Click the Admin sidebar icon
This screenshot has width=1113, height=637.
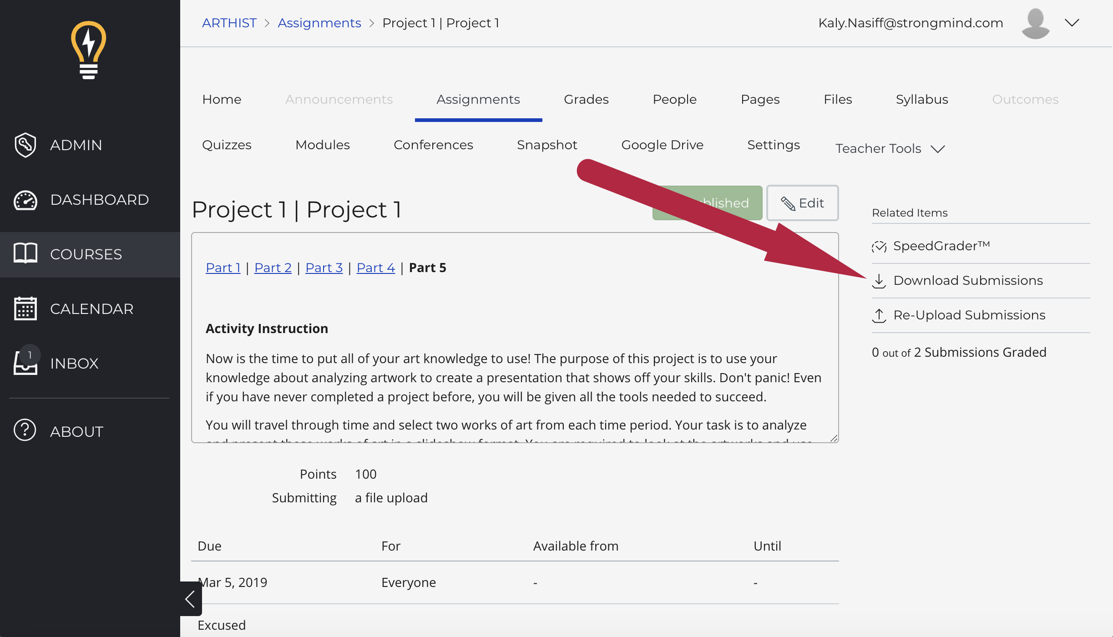click(26, 145)
